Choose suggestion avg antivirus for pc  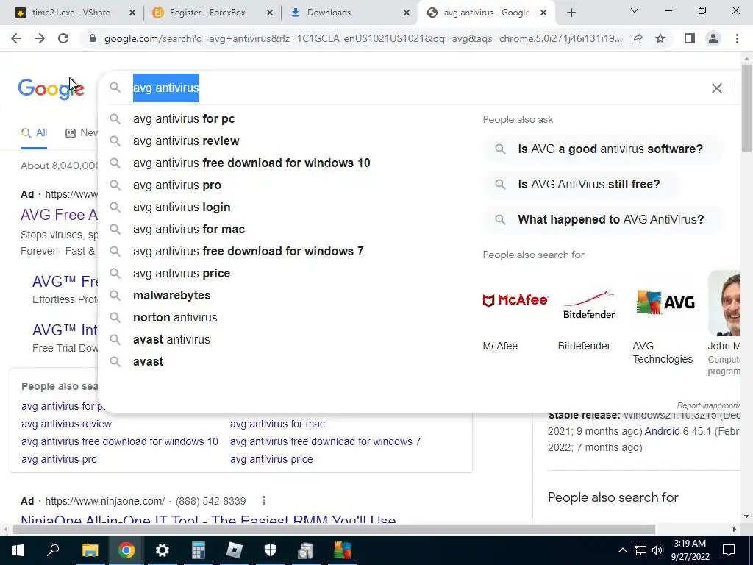click(x=184, y=118)
